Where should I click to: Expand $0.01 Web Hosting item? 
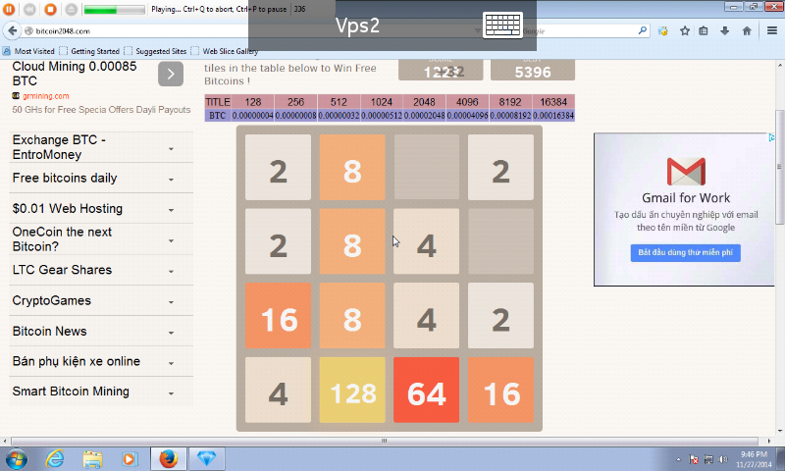(101, 209)
